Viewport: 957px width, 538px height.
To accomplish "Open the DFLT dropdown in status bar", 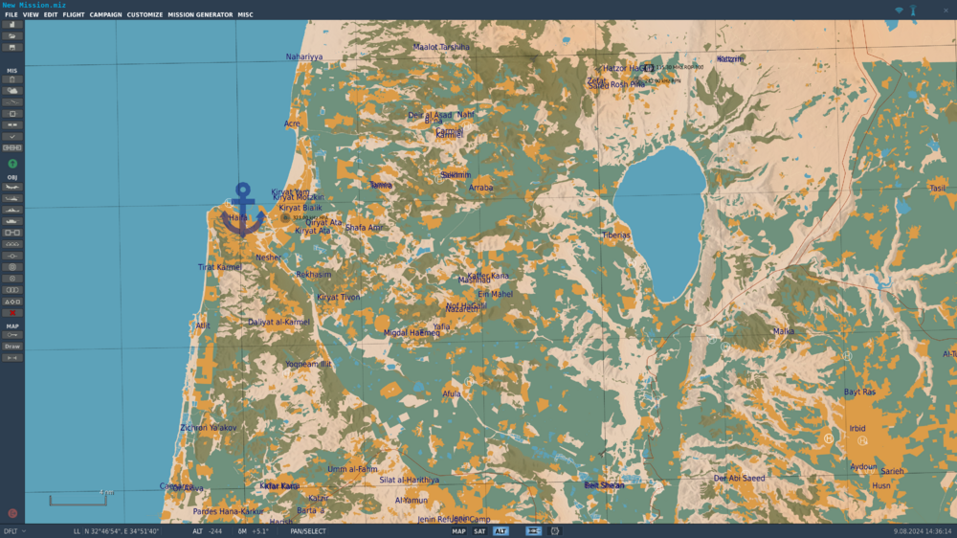I will [14, 531].
